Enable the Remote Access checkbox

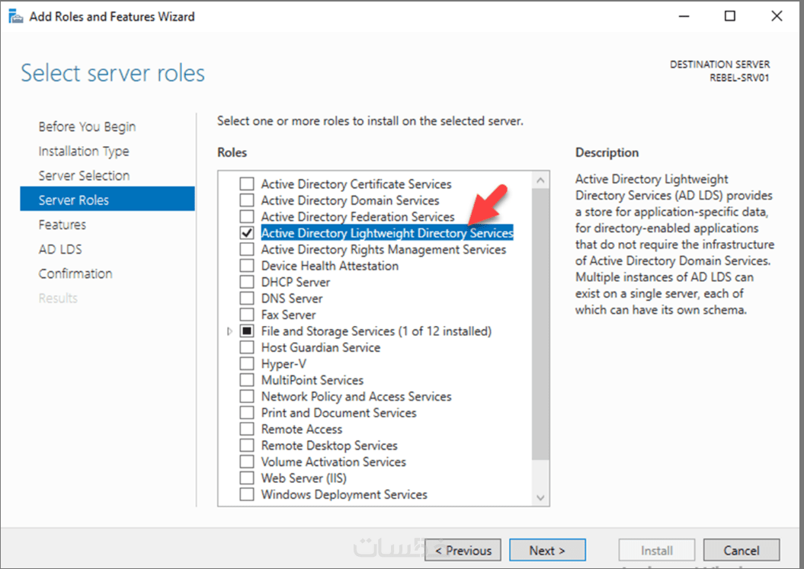[x=247, y=429]
